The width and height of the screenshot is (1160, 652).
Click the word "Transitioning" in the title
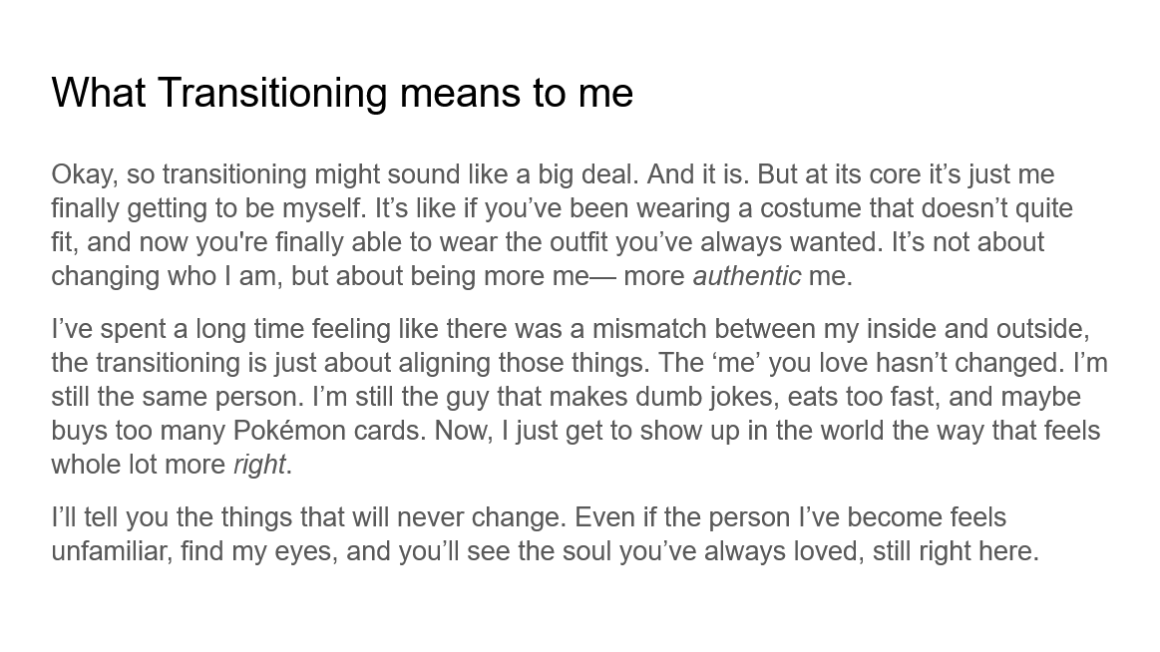[x=272, y=93]
